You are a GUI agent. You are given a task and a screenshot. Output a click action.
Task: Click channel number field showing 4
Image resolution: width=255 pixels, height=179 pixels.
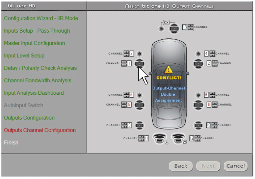click(x=206, y=54)
